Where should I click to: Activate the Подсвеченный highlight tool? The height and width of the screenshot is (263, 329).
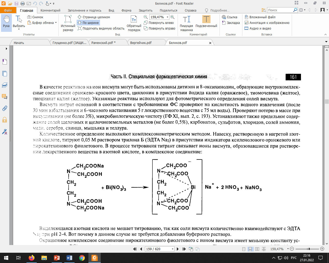206,22
